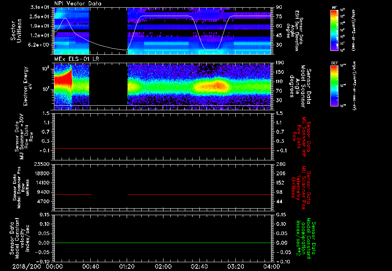This screenshot has width=392, height=271.
Task: Click the 18800 scanner position tick label
Action: tap(41, 173)
